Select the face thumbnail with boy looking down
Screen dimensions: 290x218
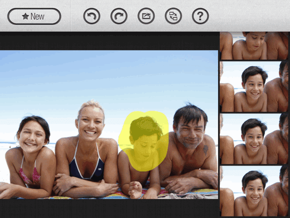254,46
